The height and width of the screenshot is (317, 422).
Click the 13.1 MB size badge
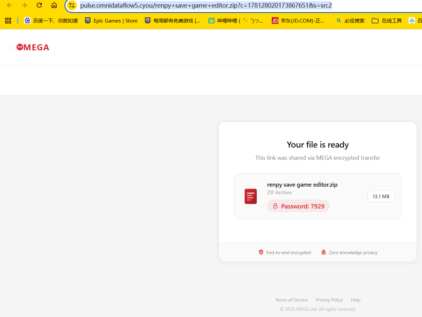(x=381, y=196)
